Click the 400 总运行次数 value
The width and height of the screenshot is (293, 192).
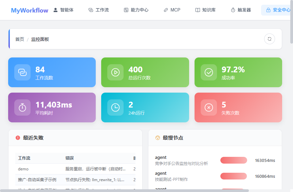(135, 70)
